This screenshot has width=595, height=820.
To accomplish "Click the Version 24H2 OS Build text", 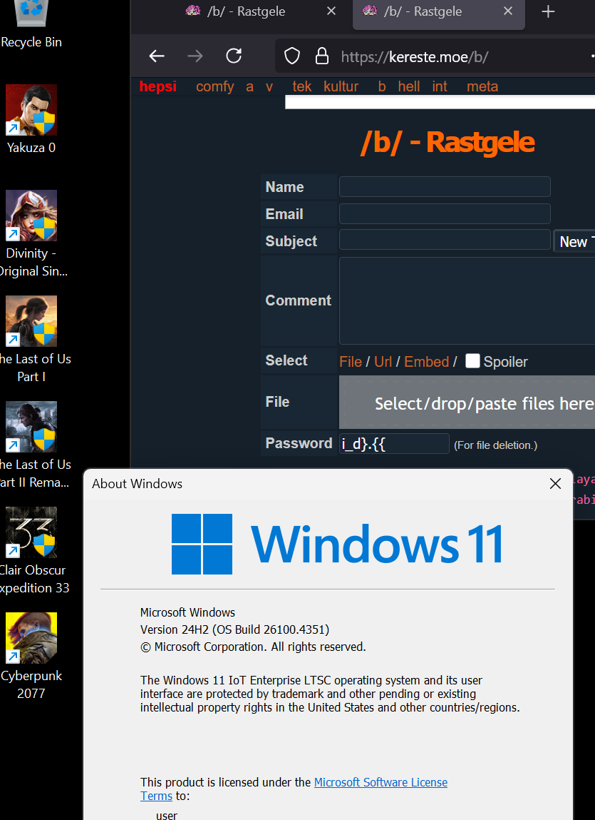I will pos(234,629).
